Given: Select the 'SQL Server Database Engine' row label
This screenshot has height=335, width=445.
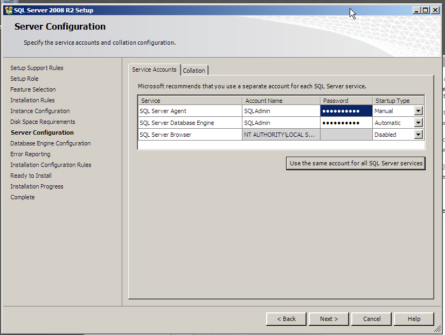Looking at the screenshot, I should [177, 123].
